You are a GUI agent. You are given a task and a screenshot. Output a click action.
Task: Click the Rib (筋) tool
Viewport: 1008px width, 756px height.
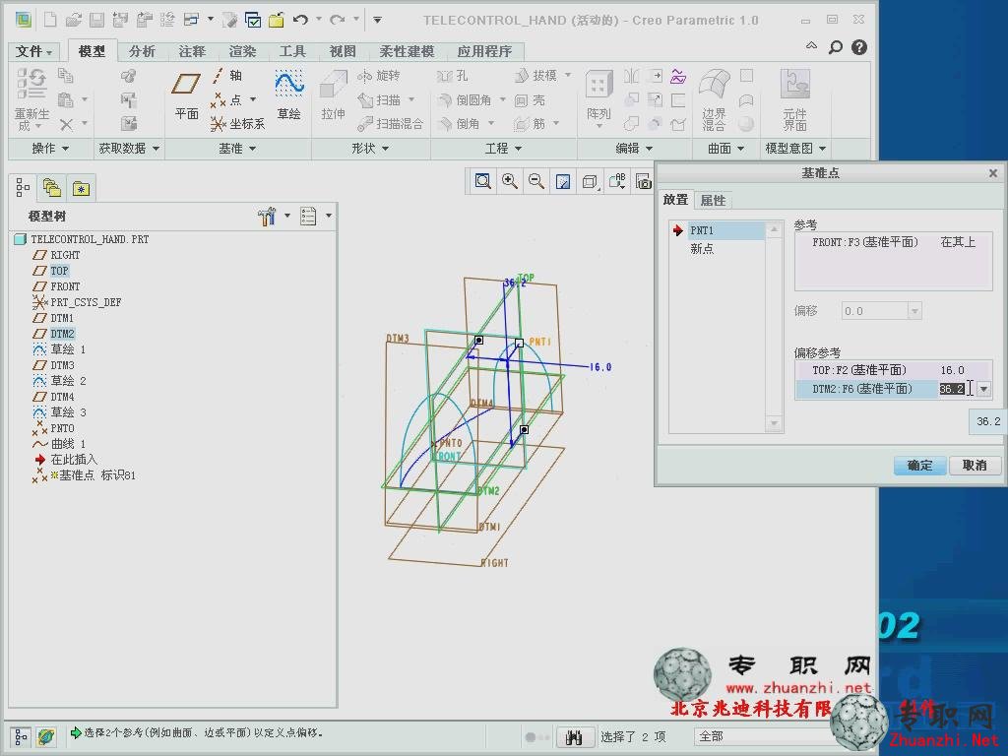pos(531,123)
